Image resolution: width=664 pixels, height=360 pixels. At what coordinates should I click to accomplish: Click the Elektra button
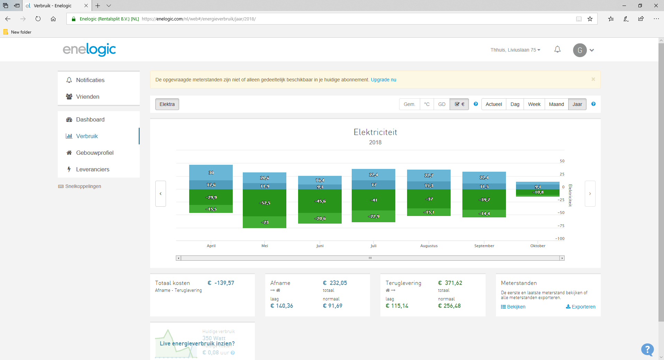[167, 104]
